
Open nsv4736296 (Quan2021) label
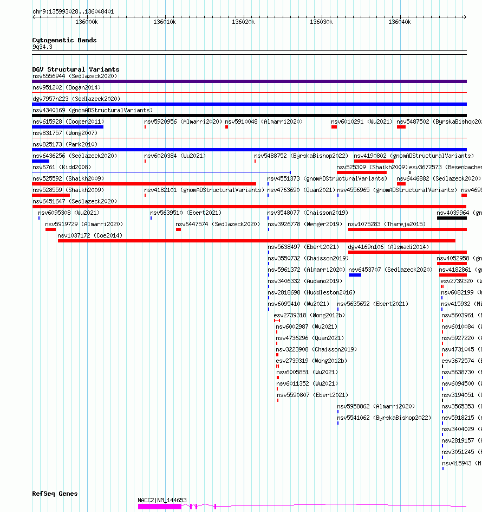310,338
